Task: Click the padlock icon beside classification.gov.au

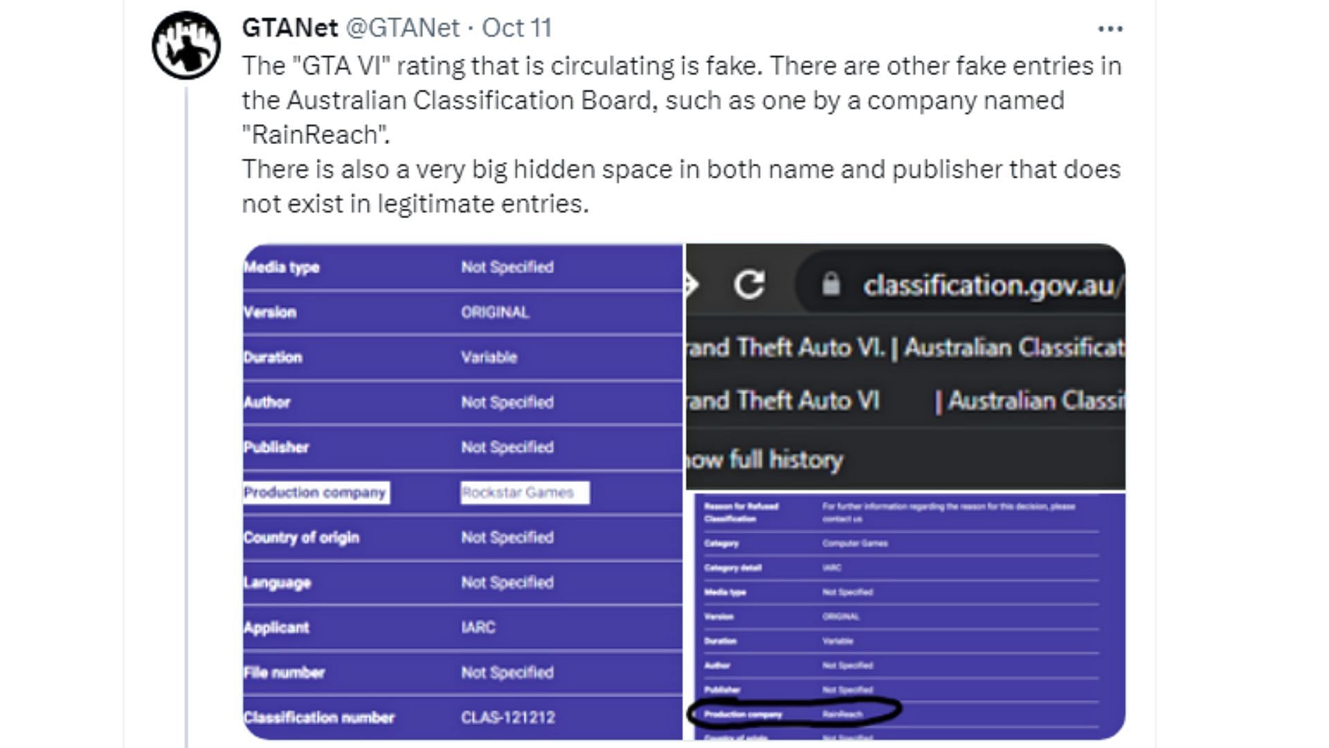Action: click(831, 284)
